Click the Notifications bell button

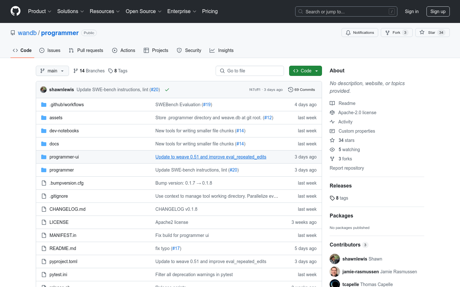point(360,33)
